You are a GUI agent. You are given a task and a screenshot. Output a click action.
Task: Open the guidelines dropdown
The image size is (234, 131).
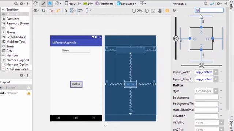88,11
